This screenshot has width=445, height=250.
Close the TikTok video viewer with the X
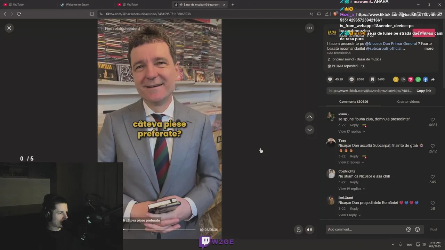[9, 28]
